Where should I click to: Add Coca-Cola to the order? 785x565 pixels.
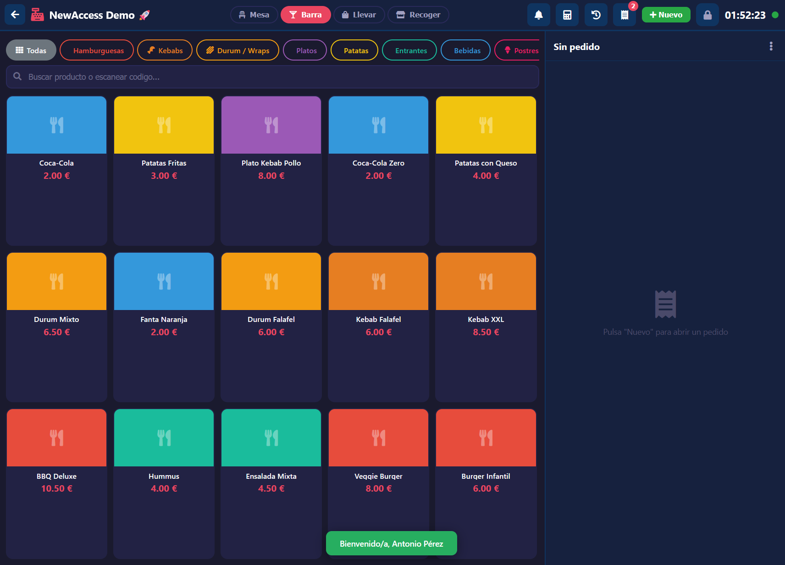tap(56, 171)
